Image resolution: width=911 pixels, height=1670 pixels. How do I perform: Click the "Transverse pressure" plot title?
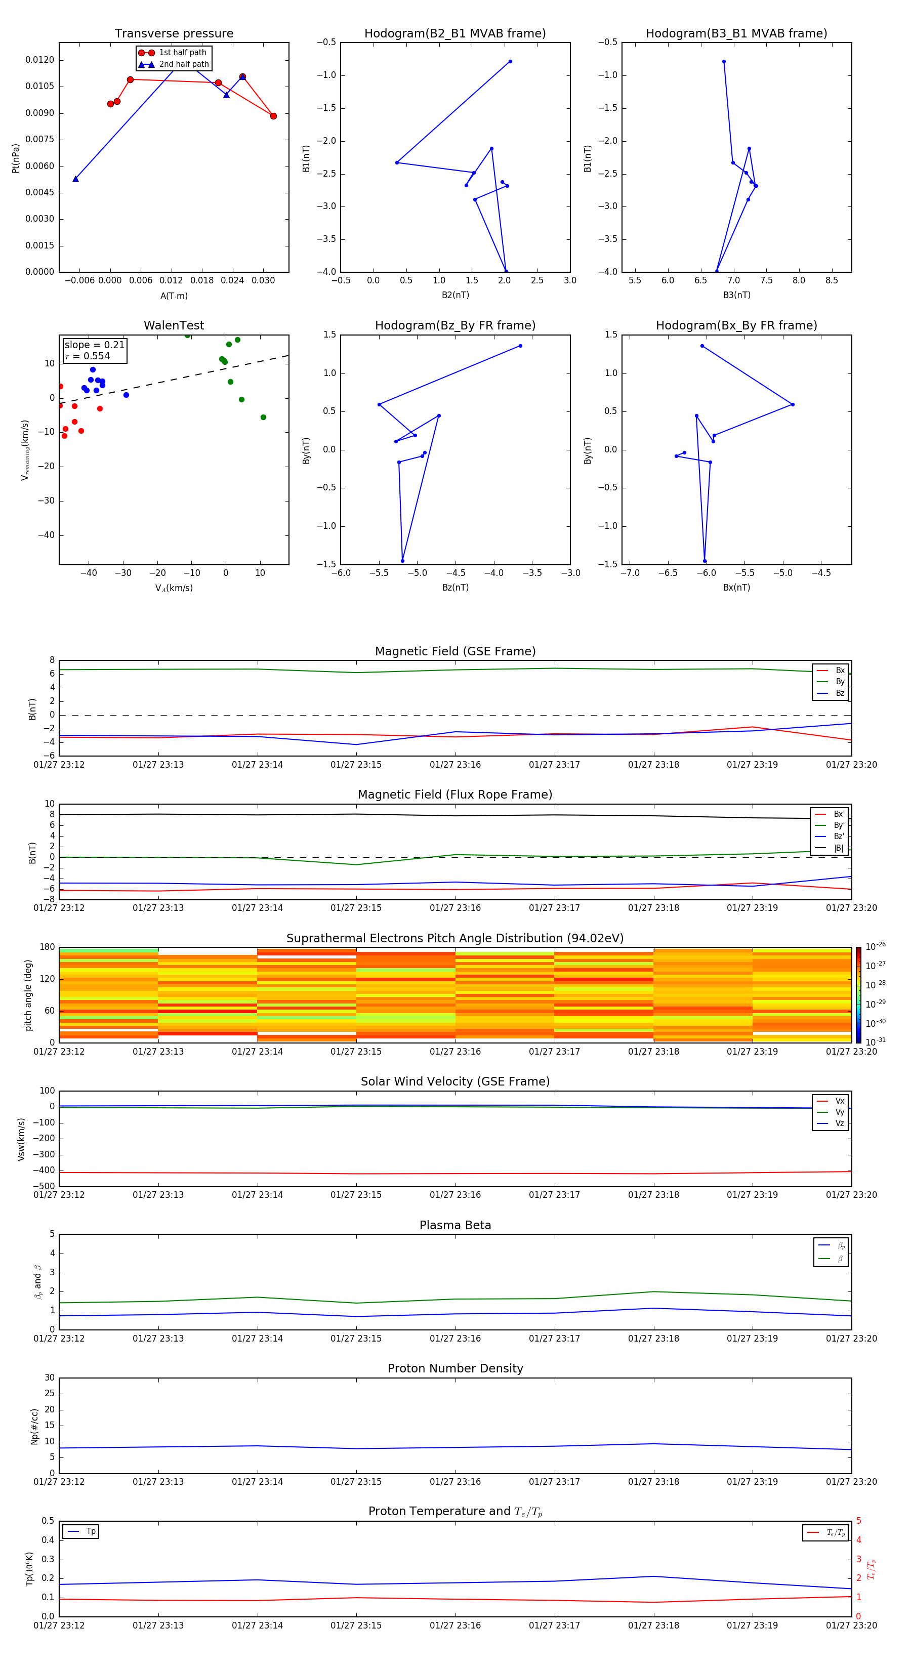point(174,33)
